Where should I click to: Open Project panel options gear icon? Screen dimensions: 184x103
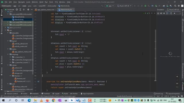pyautogui.click(x=28, y=9)
